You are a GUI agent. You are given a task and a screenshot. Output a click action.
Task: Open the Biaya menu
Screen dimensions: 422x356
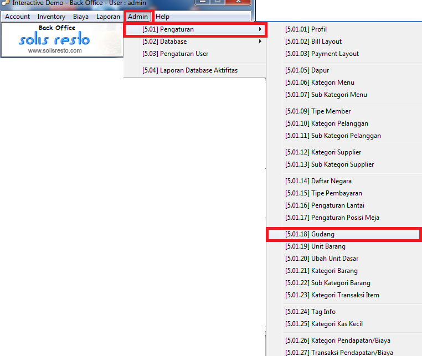click(81, 17)
